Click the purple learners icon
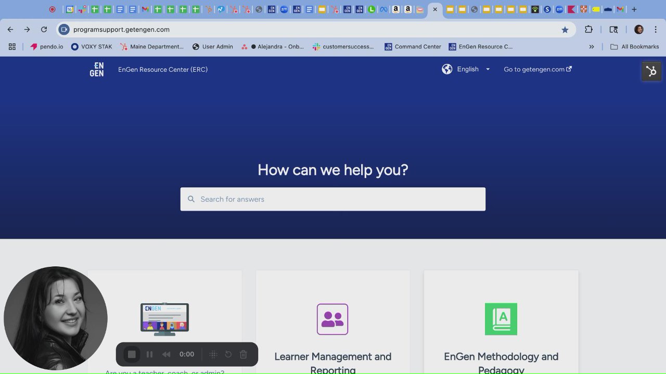This screenshot has width=666, height=374. (332, 319)
